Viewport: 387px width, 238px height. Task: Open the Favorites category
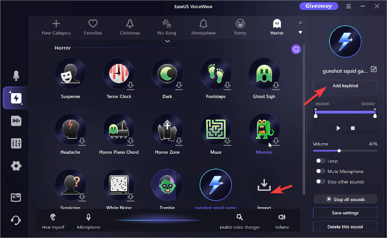(93, 27)
